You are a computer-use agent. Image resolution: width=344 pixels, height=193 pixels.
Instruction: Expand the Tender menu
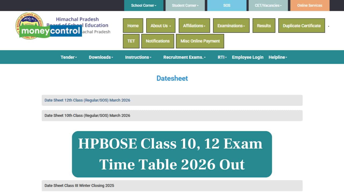pos(69,57)
